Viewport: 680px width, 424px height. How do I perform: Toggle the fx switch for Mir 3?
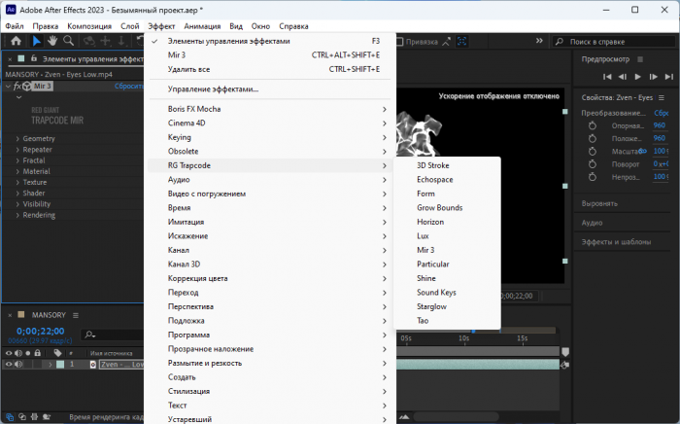click(x=17, y=86)
